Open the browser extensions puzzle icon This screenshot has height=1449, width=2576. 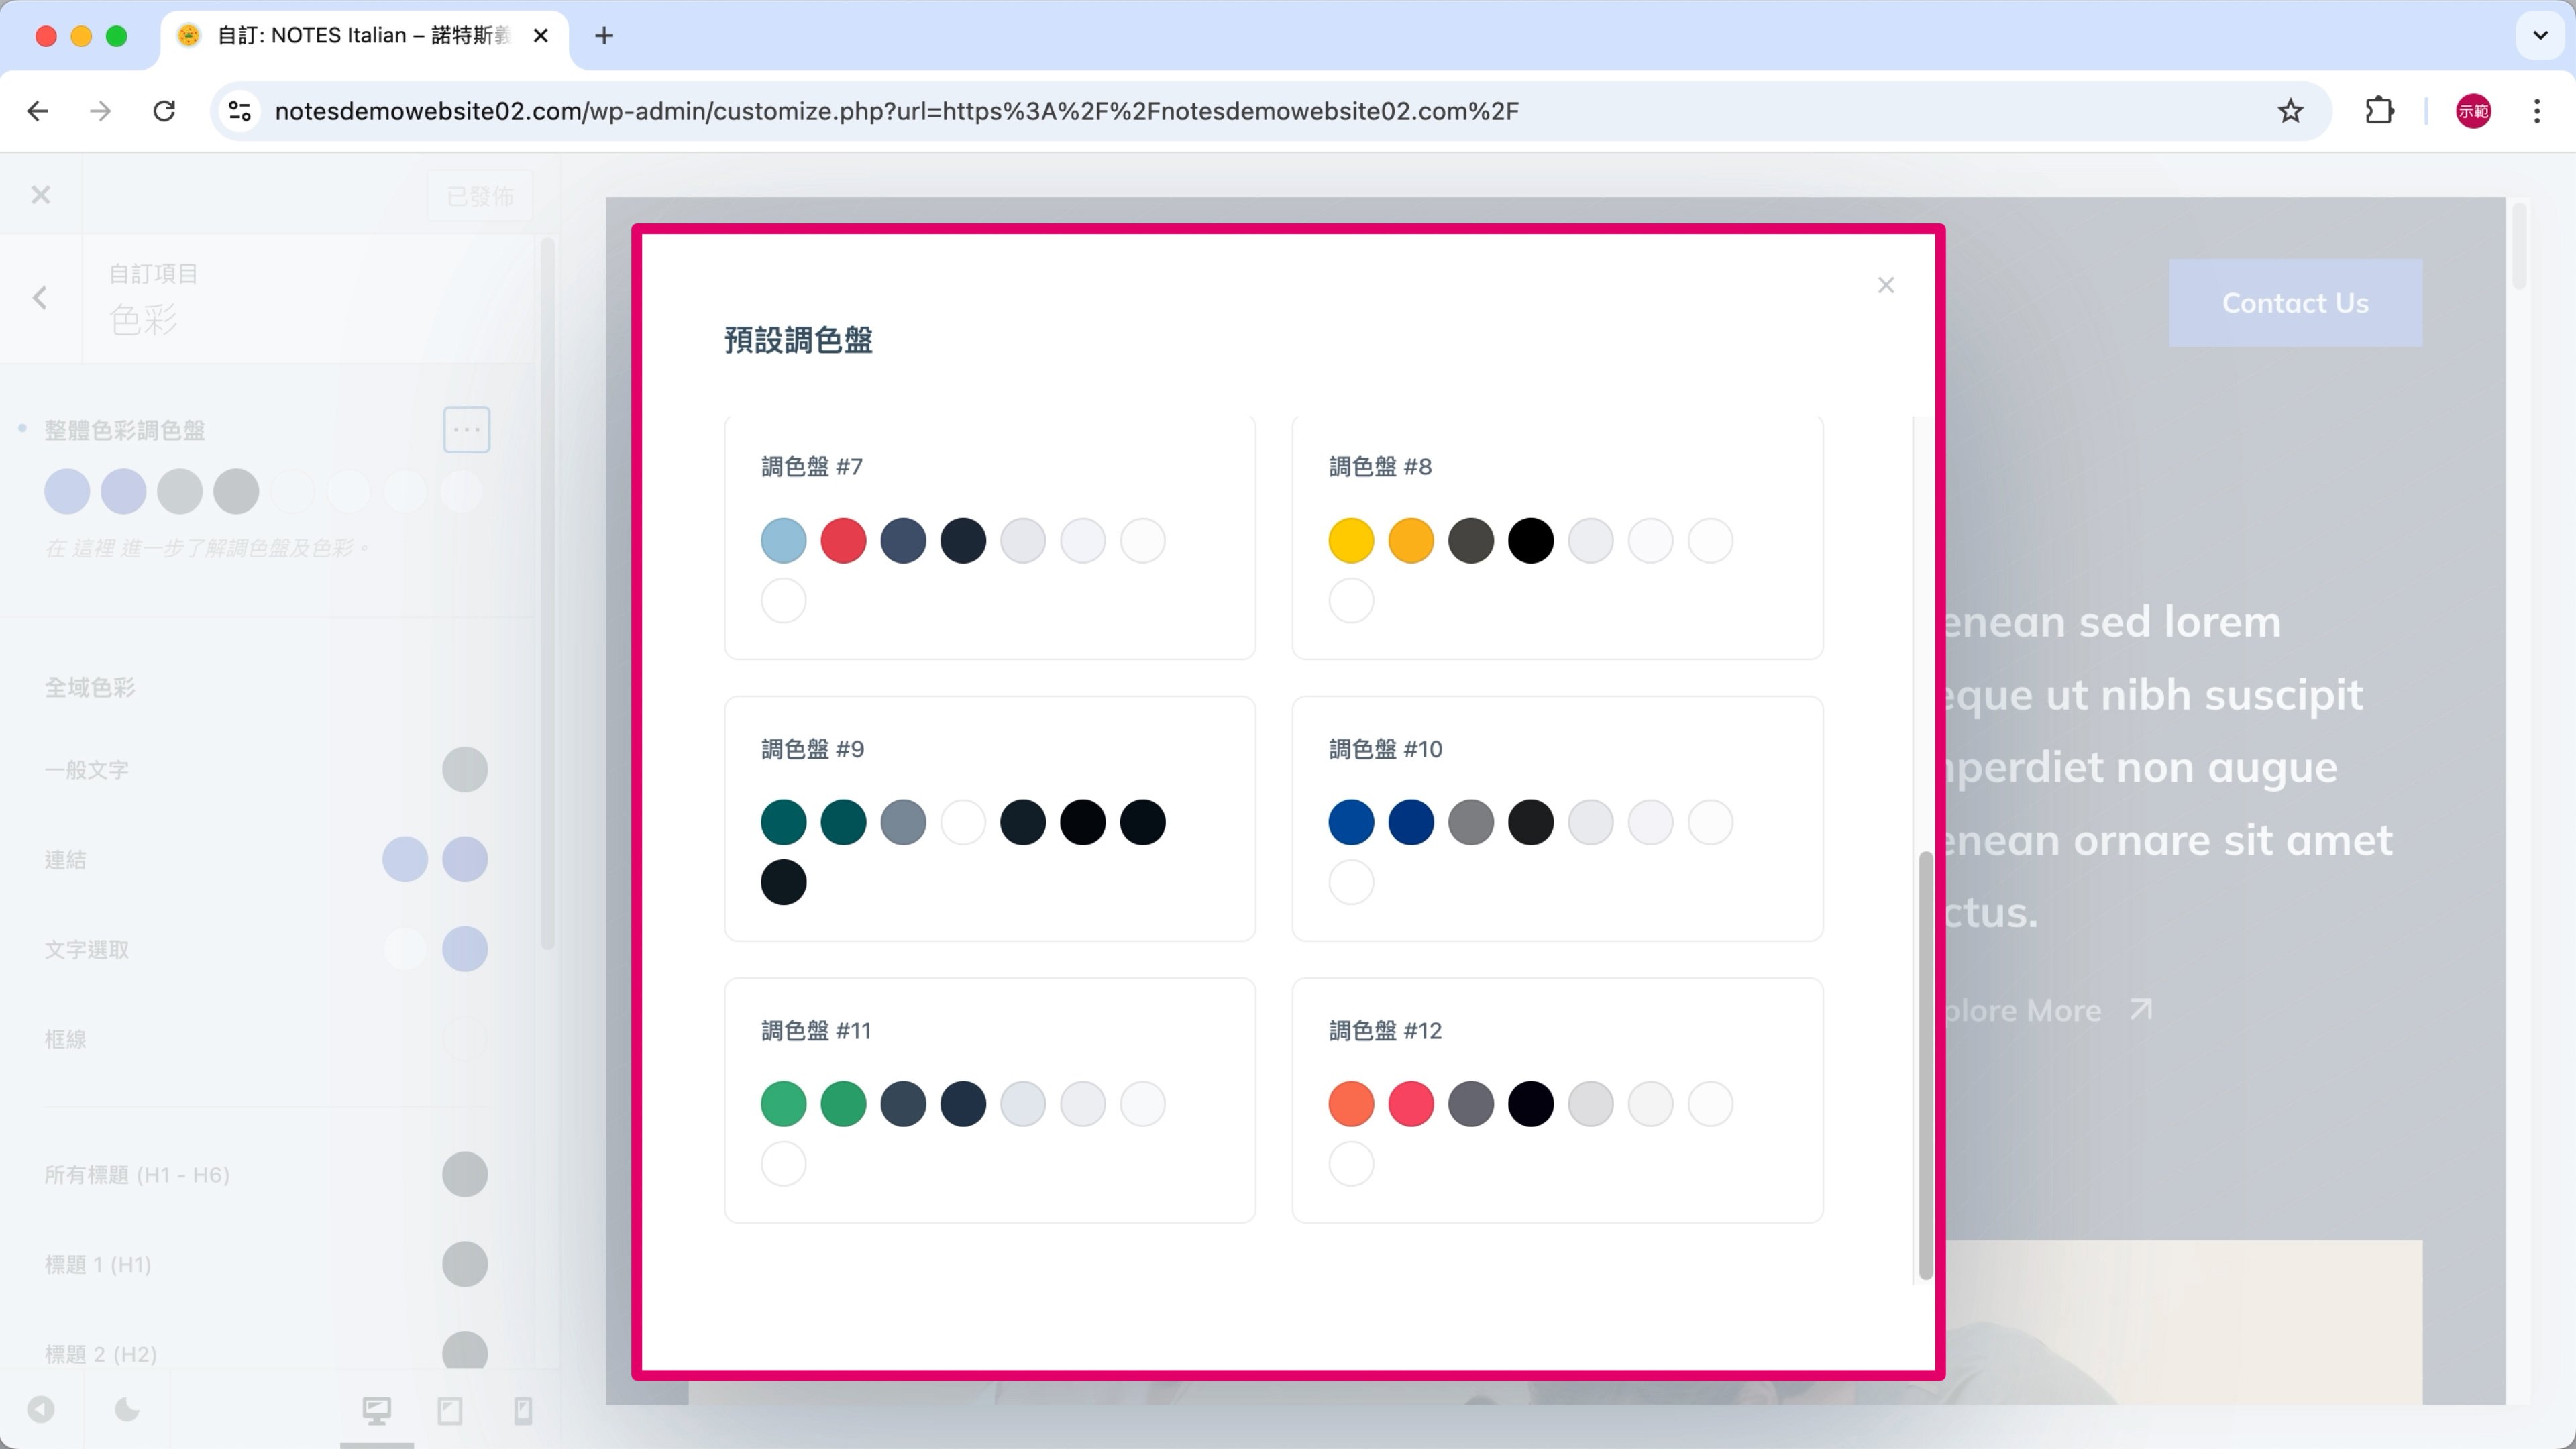point(2379,111)
